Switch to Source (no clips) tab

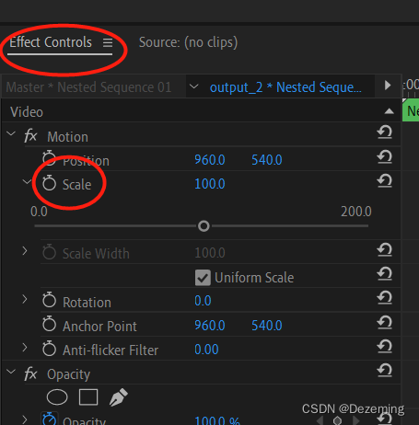188,42
